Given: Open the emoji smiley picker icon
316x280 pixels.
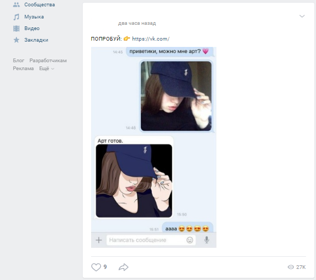Looking at the screenshot, I should 190,240.
